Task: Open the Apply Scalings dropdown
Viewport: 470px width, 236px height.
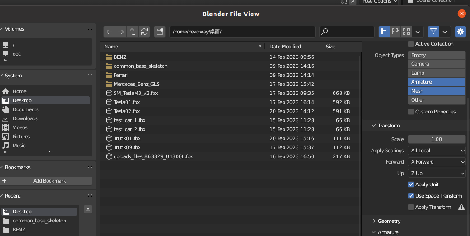Action: [x=437, y=151]
